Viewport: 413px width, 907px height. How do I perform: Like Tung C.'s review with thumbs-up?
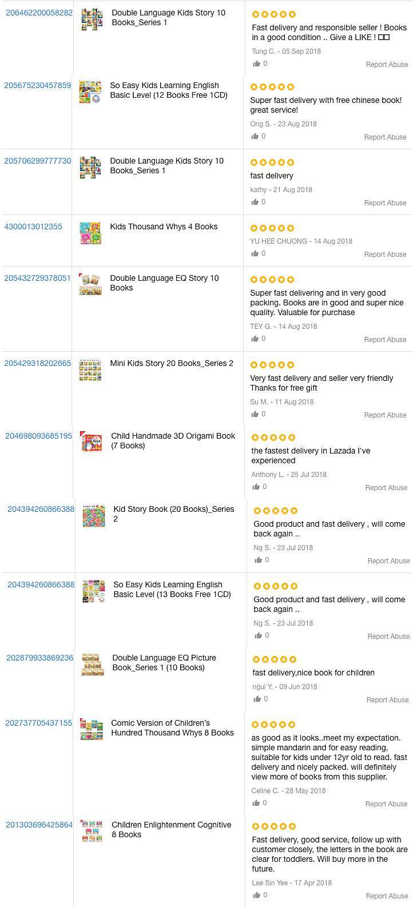(x=256, y=63)
